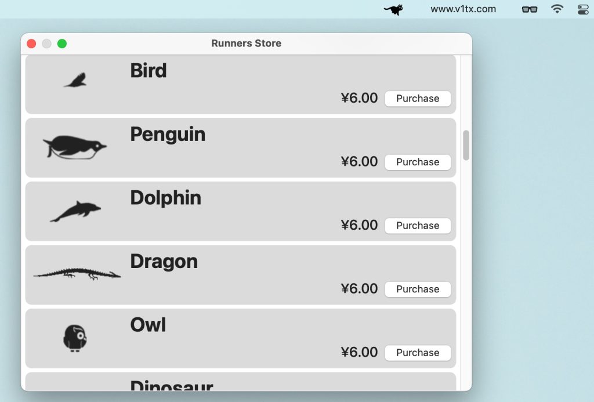
Task: Click the Dragon item's ¥6.00 price
Action: pyautogui.click(x=359, y=289)
